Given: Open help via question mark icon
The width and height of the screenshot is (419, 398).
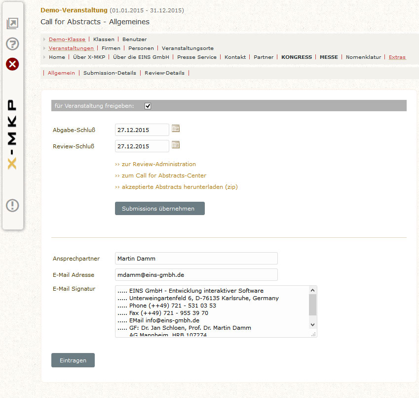Looking at the screenshot, I should (x=12, y=44).
